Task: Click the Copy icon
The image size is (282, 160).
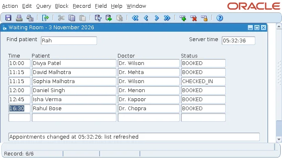Action: (x=72, y=18)
